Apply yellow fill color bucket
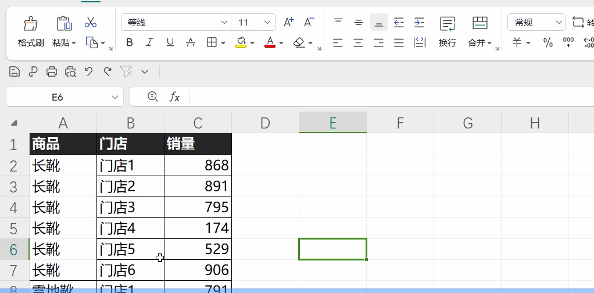The image size is (594, 293). (241, 42)
